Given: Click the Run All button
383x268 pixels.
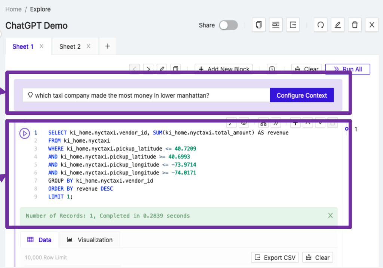Looking at the screenshot, I should [347, 69].
